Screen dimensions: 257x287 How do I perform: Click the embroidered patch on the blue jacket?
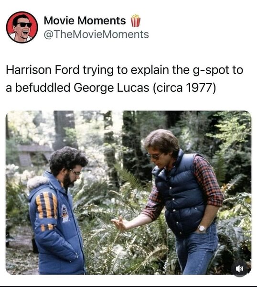point(65,213)
